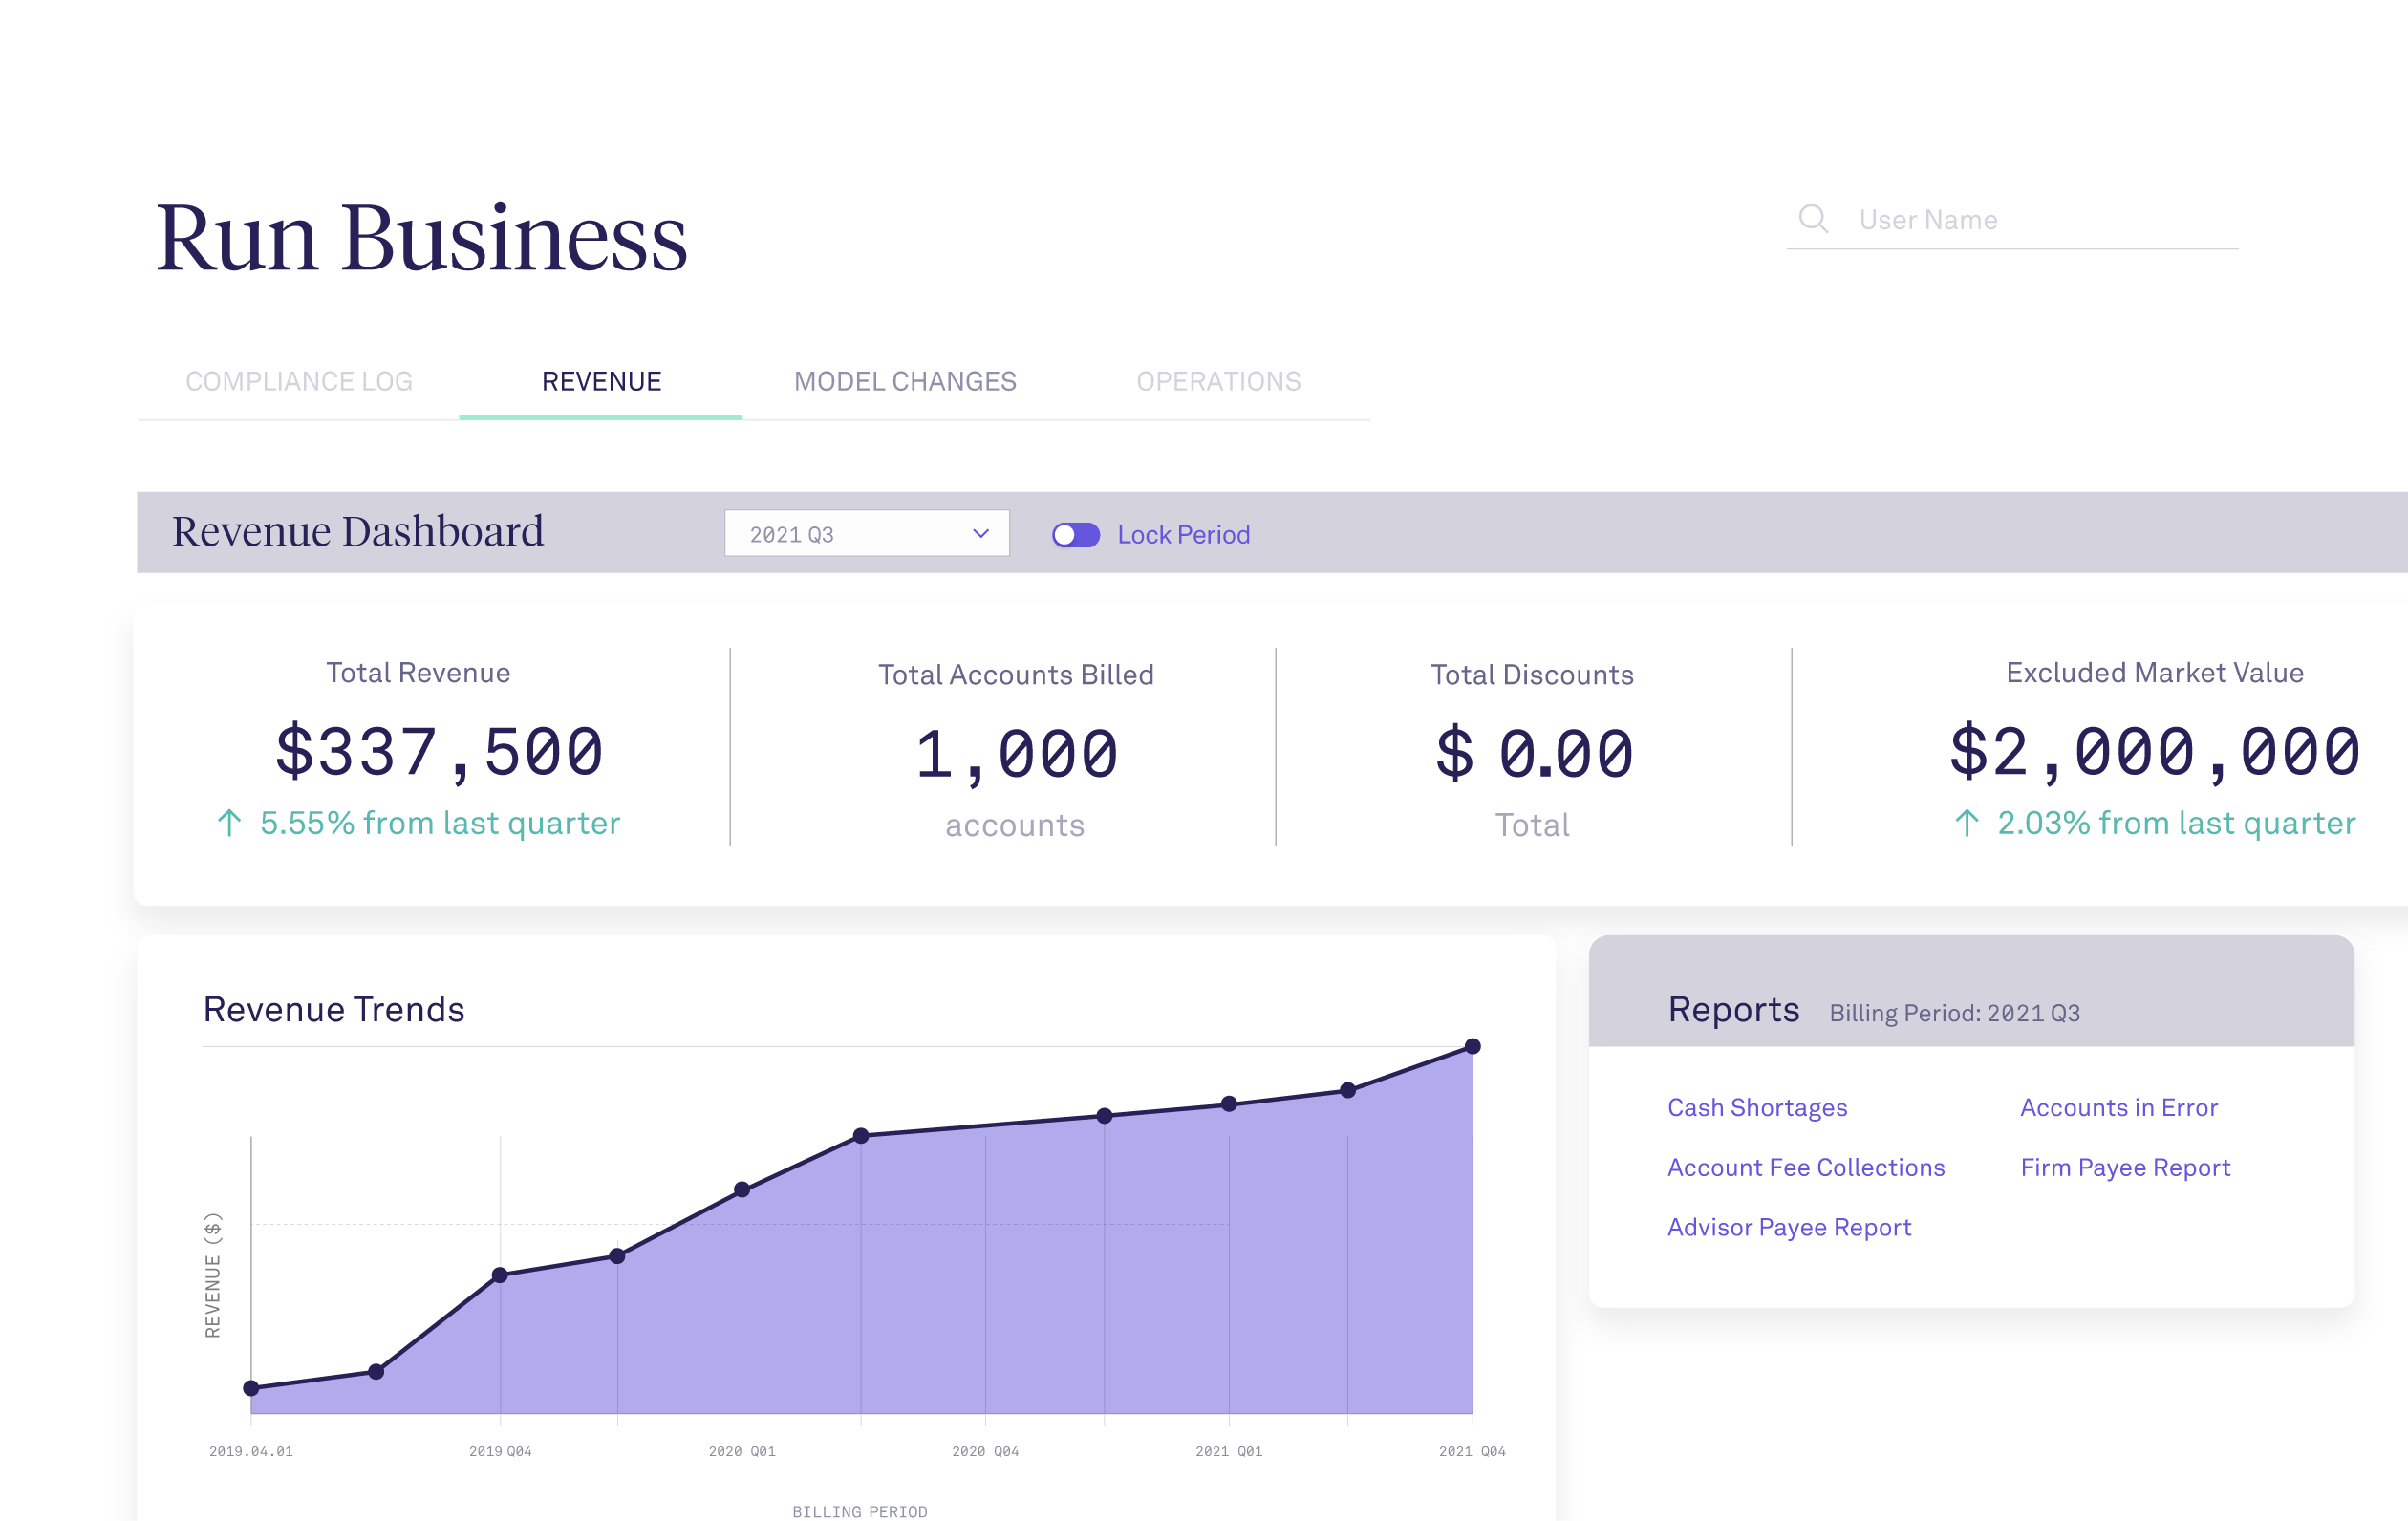This screenshot has height=1521, width=2408.
Task: Select the Revenue tab
Action: pyautogui.click(x=601, y=382)
